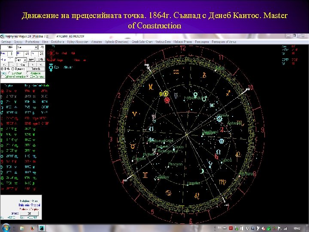Open the Windows Start menu
The image size is (309, 232).
[x=6, y=228]
